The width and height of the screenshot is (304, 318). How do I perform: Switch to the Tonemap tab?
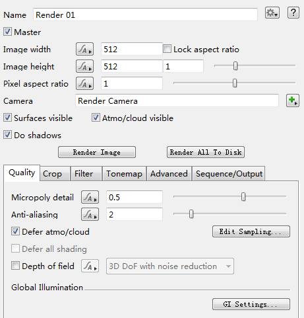[124, 174]
